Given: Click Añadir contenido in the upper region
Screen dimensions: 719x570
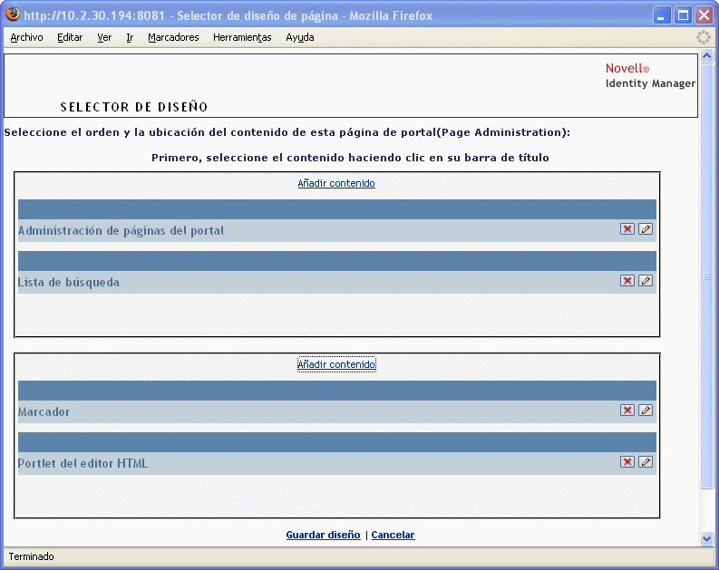Looking at the screenshot, I should [x=336, y=183].
